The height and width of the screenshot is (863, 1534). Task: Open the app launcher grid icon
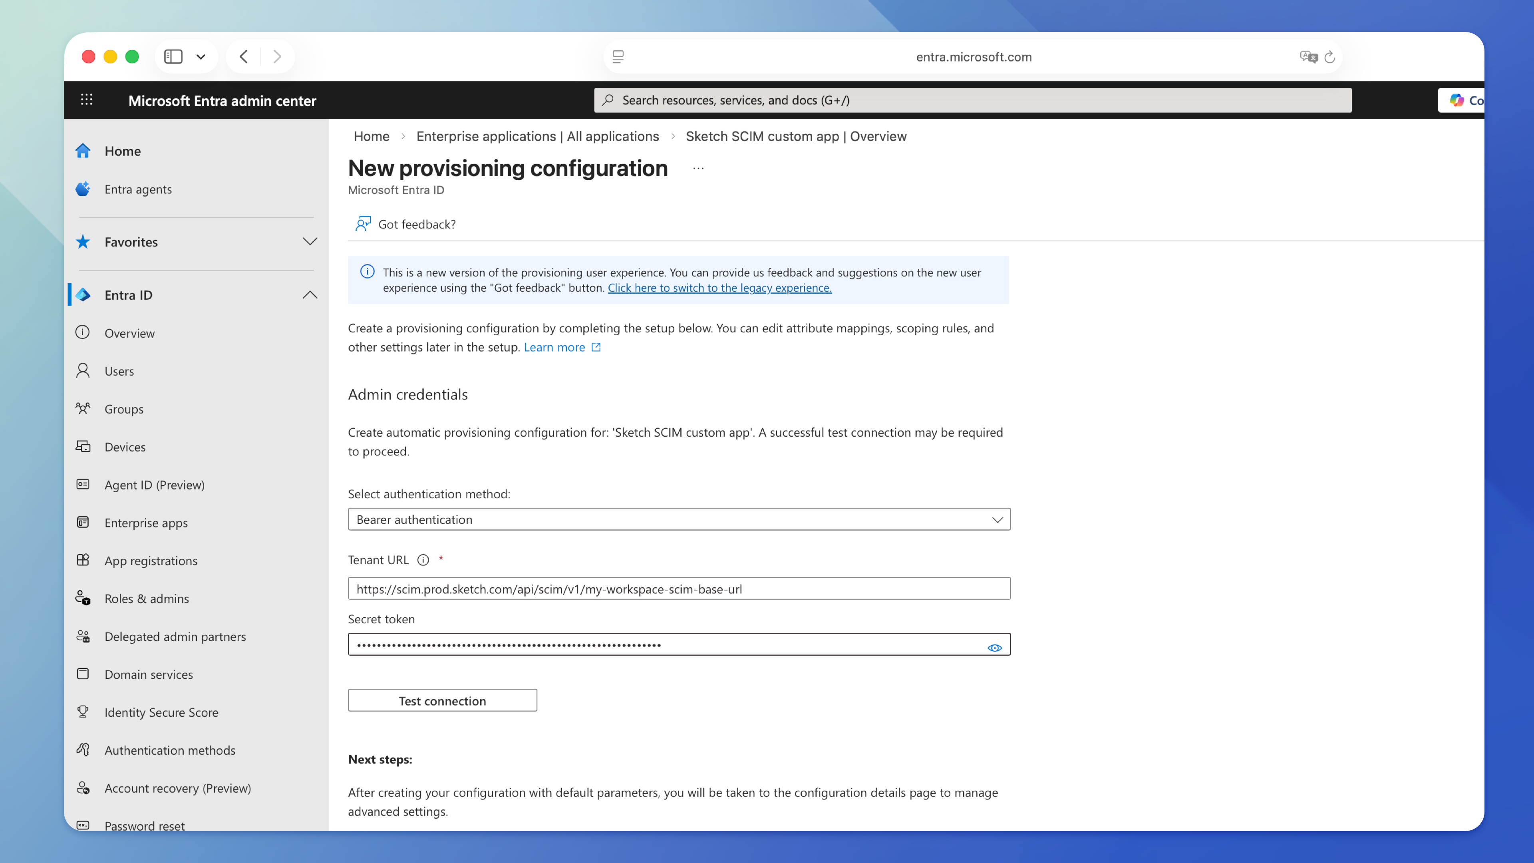86,99
